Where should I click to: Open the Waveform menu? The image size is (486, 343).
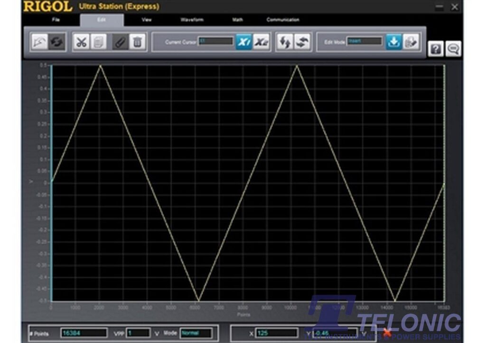pyautogui.click(x=192, y=20)
